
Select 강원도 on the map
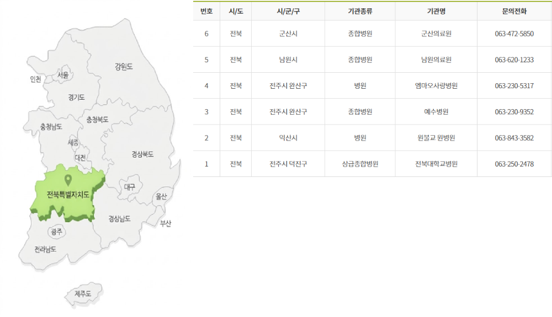coord(124,66)
